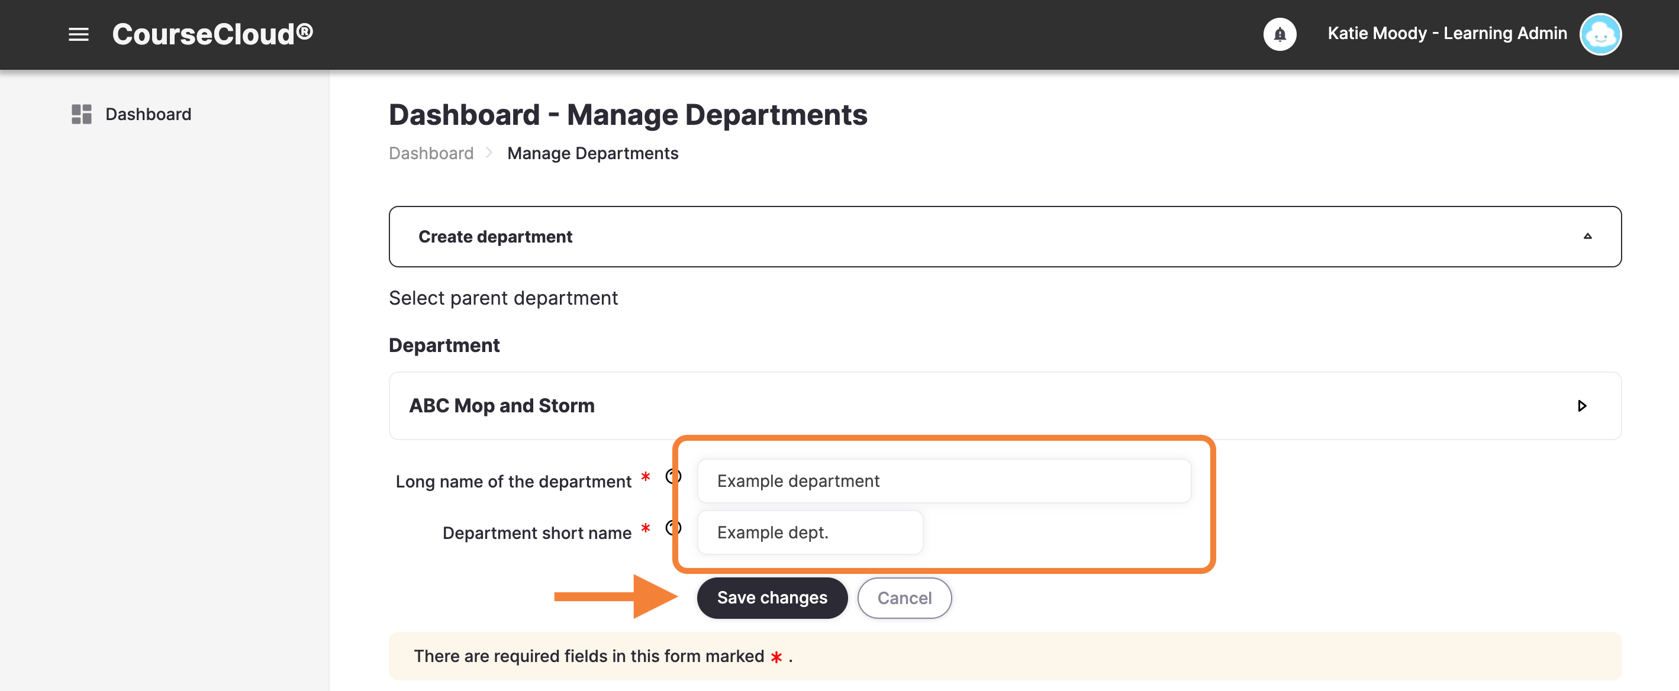Click the required fields notice
Screen dimensions: 1679x691
pos(1004,656)
